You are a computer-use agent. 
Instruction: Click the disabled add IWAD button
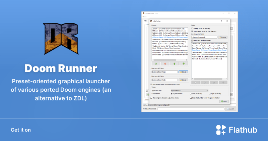pyautogui.click(x=195, y=83)
